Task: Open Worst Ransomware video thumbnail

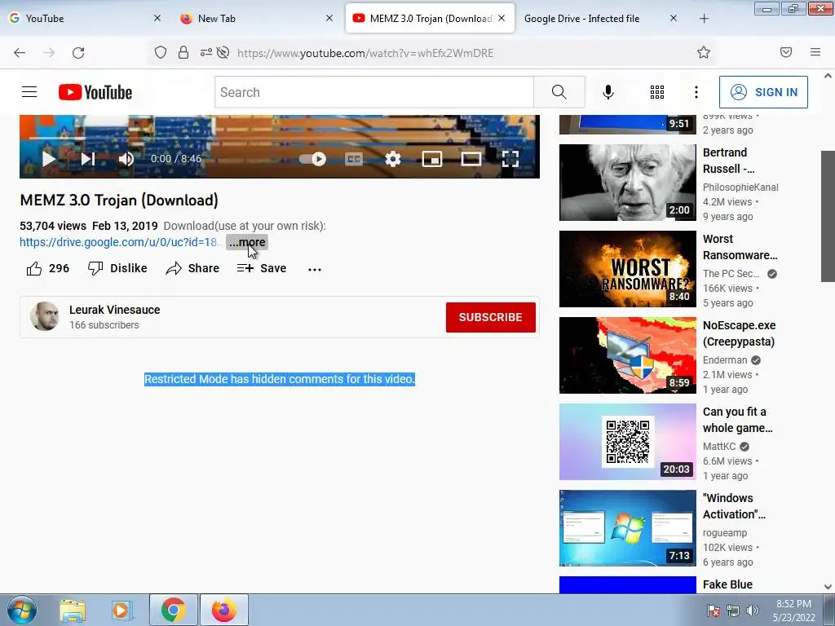Action: 627,269
